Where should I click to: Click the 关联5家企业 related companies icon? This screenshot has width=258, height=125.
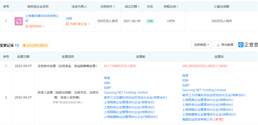pyautogui.click(x=67, y=24)
